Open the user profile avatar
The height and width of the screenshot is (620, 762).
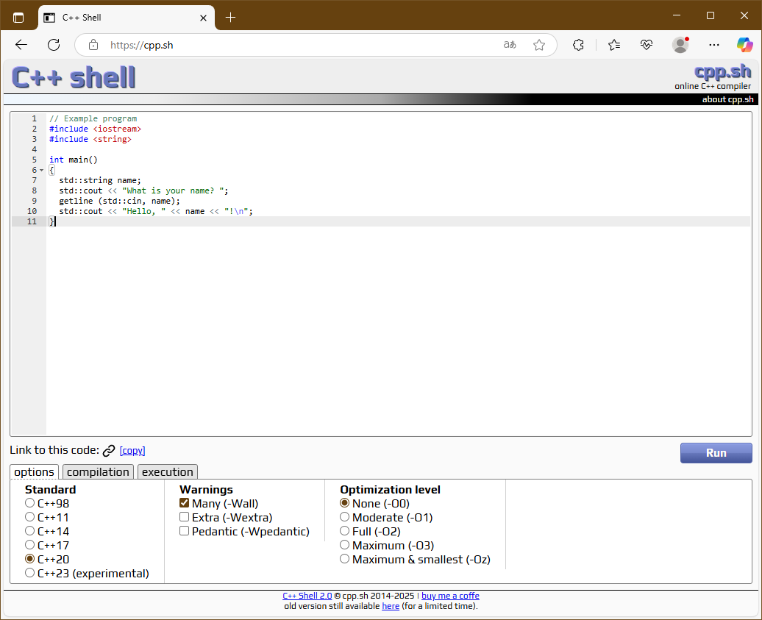tap(680, 45)
